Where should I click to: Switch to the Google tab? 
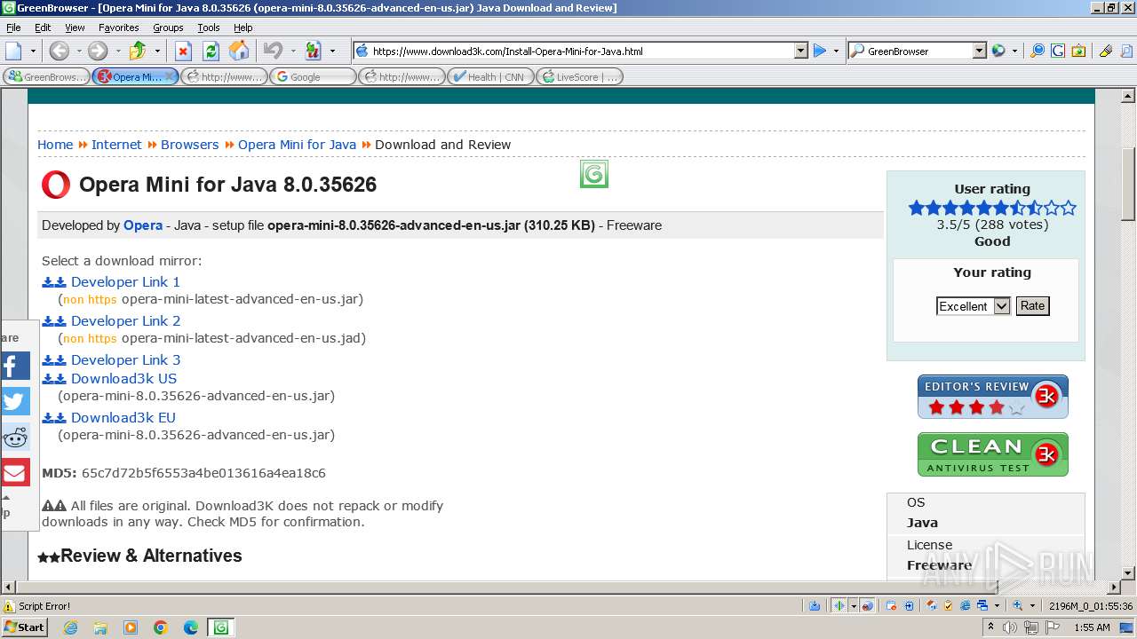[x=313, y=77]
